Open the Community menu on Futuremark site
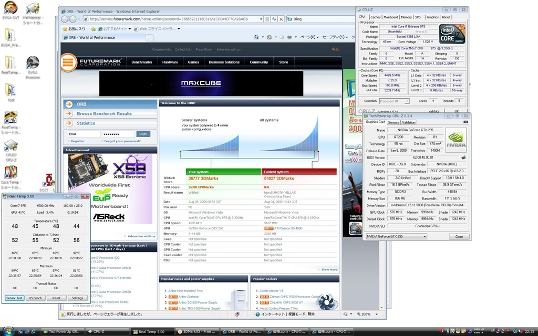The height and width of the screenshot is (336, 538). tap(258, 62)
